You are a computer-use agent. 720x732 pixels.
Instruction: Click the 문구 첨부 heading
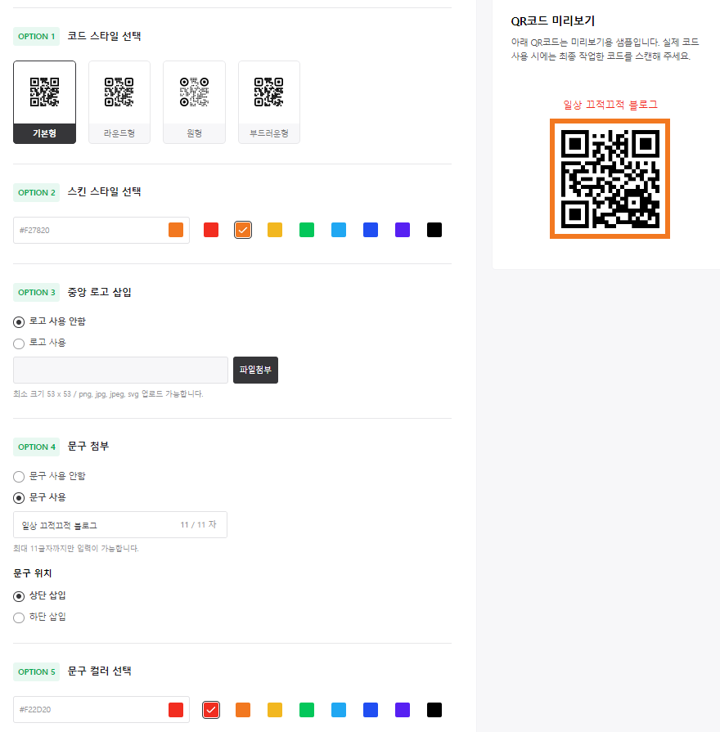[88, 447]
